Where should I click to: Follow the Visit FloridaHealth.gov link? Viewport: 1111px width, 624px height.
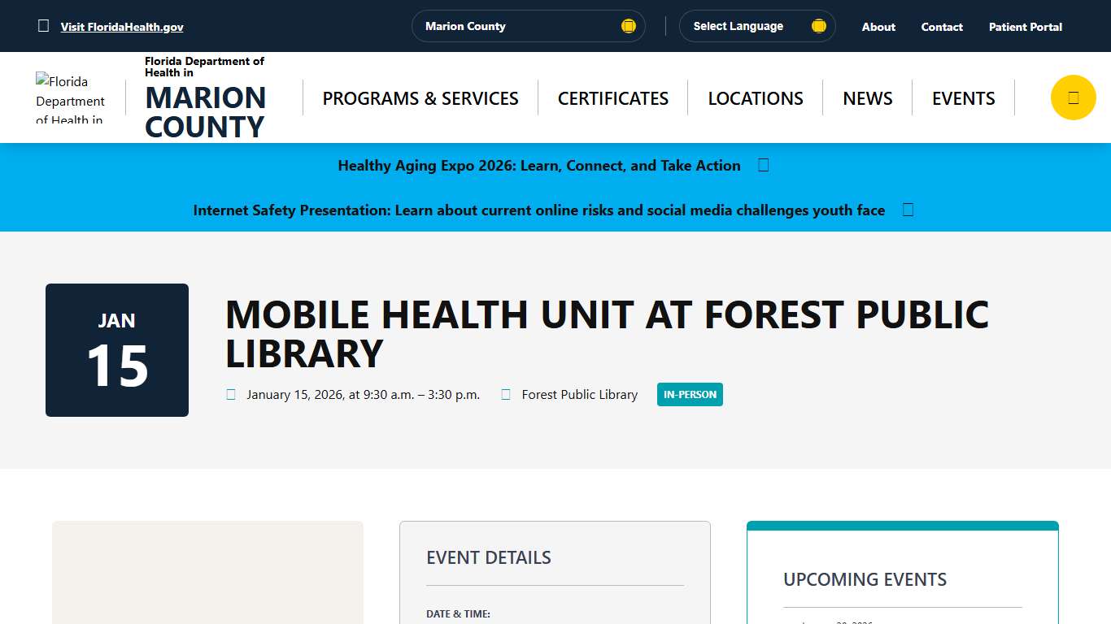[x=121, y=26]
